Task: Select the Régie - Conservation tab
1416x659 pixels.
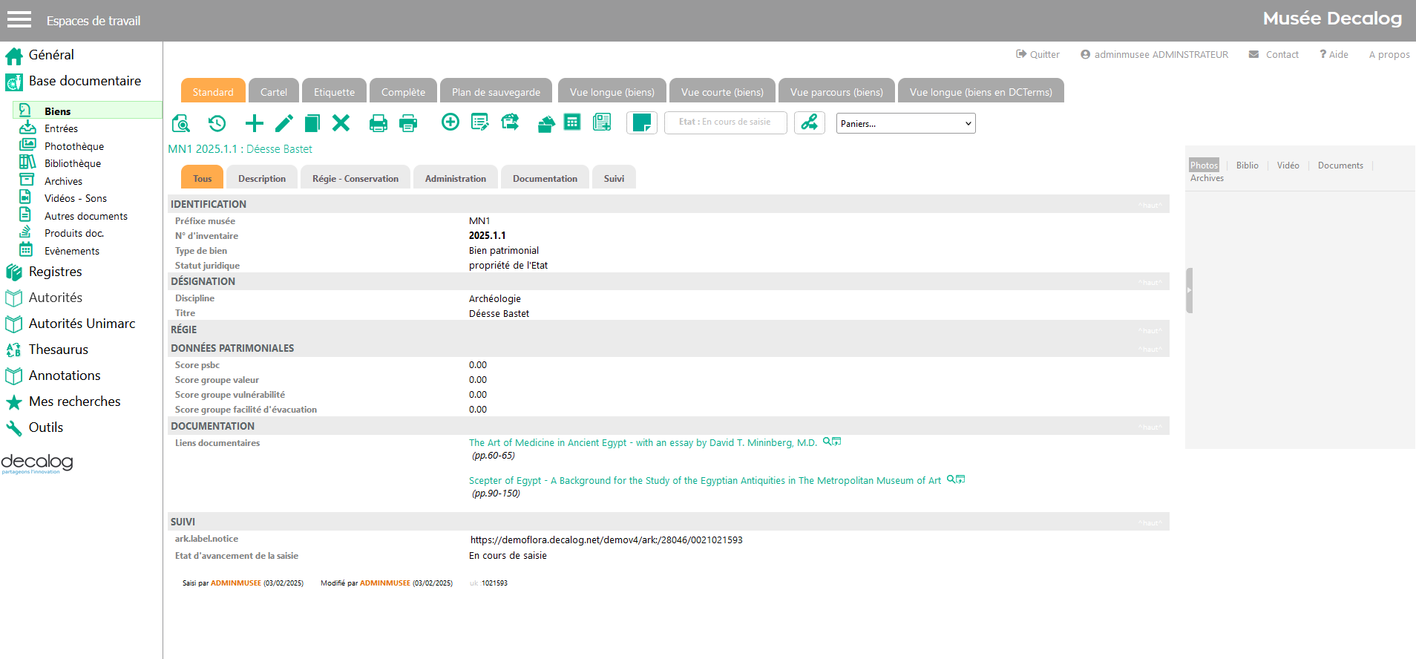Action: click(x=355, y=179)
